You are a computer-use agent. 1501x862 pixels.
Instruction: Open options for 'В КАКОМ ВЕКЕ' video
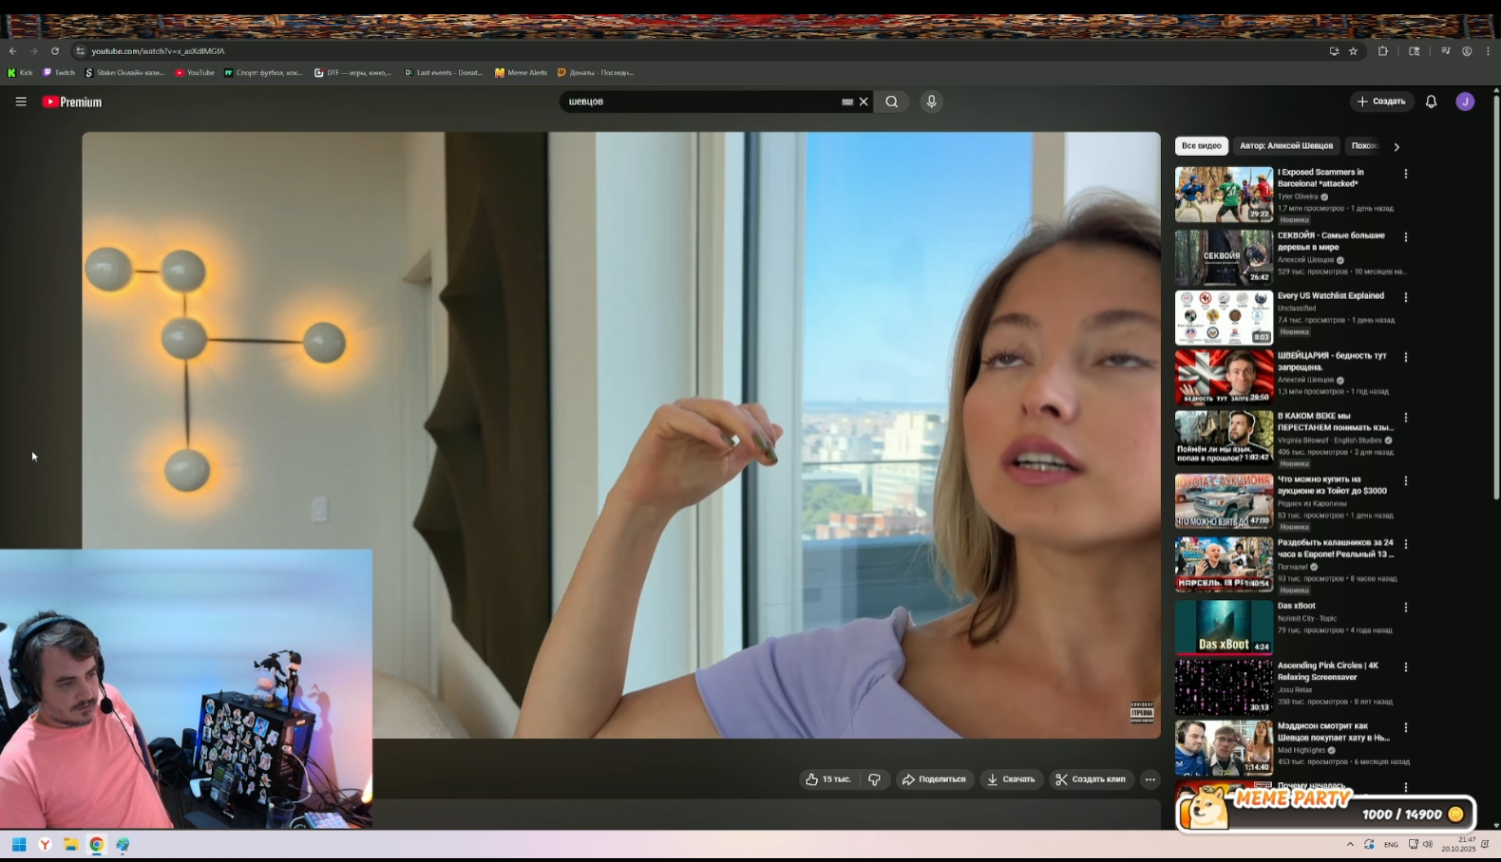[x=1406, y=418]
